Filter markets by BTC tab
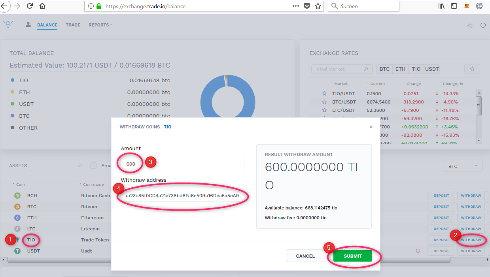The height and width of the screenshot is (277, 490). pyautogui.click(x=384, y=69)
